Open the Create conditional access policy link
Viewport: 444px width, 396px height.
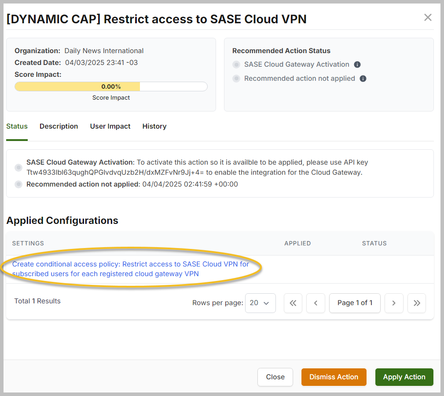[x=130, y=269]
